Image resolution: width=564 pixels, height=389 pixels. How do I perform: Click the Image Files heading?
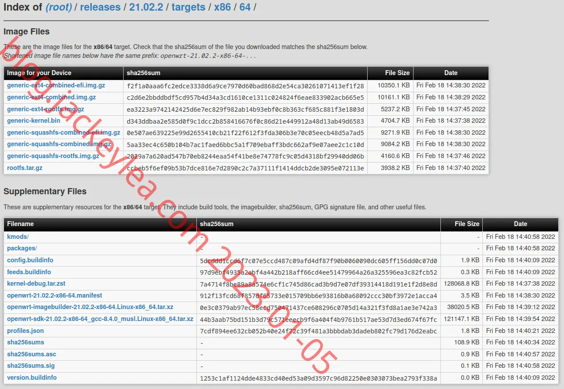[x=26, y=32]
